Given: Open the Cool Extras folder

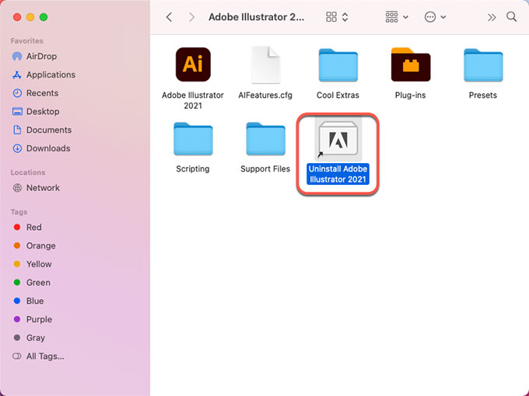Looking at the screenshot, I should (x=338, y=65).
